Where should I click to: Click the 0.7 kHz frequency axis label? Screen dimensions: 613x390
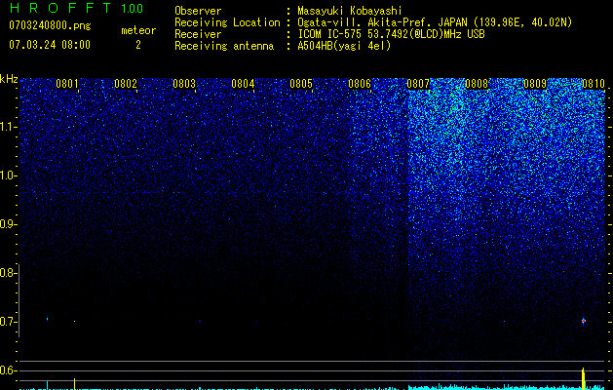coord(8,322)
